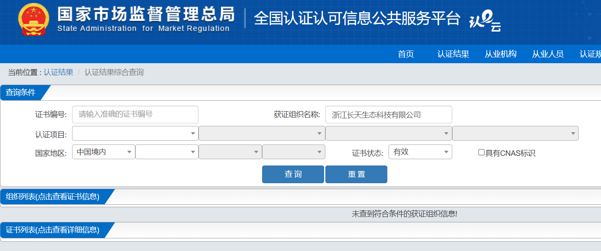Open the 从业人员 navigation menu

547,54
